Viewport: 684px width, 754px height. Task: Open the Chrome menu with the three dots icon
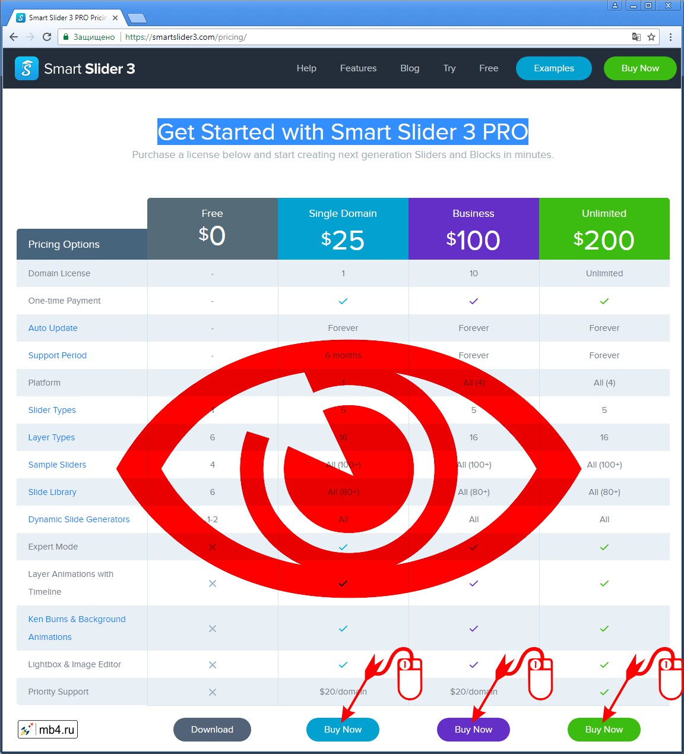[671, 36]
